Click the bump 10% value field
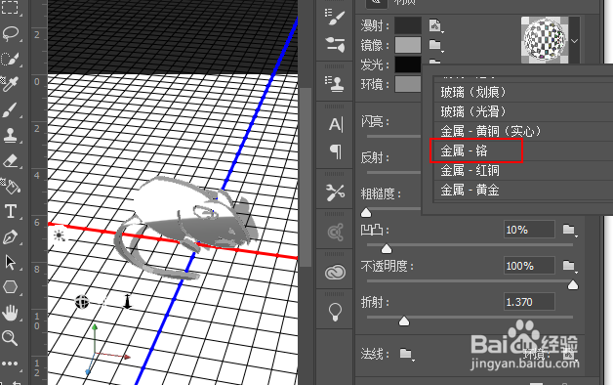 coord(529,230)
